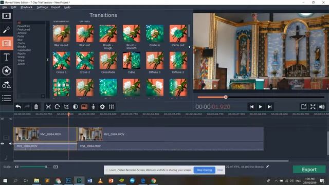Select the Featured transitions category
The image size is (329, 185).
[x=24, y=30]
